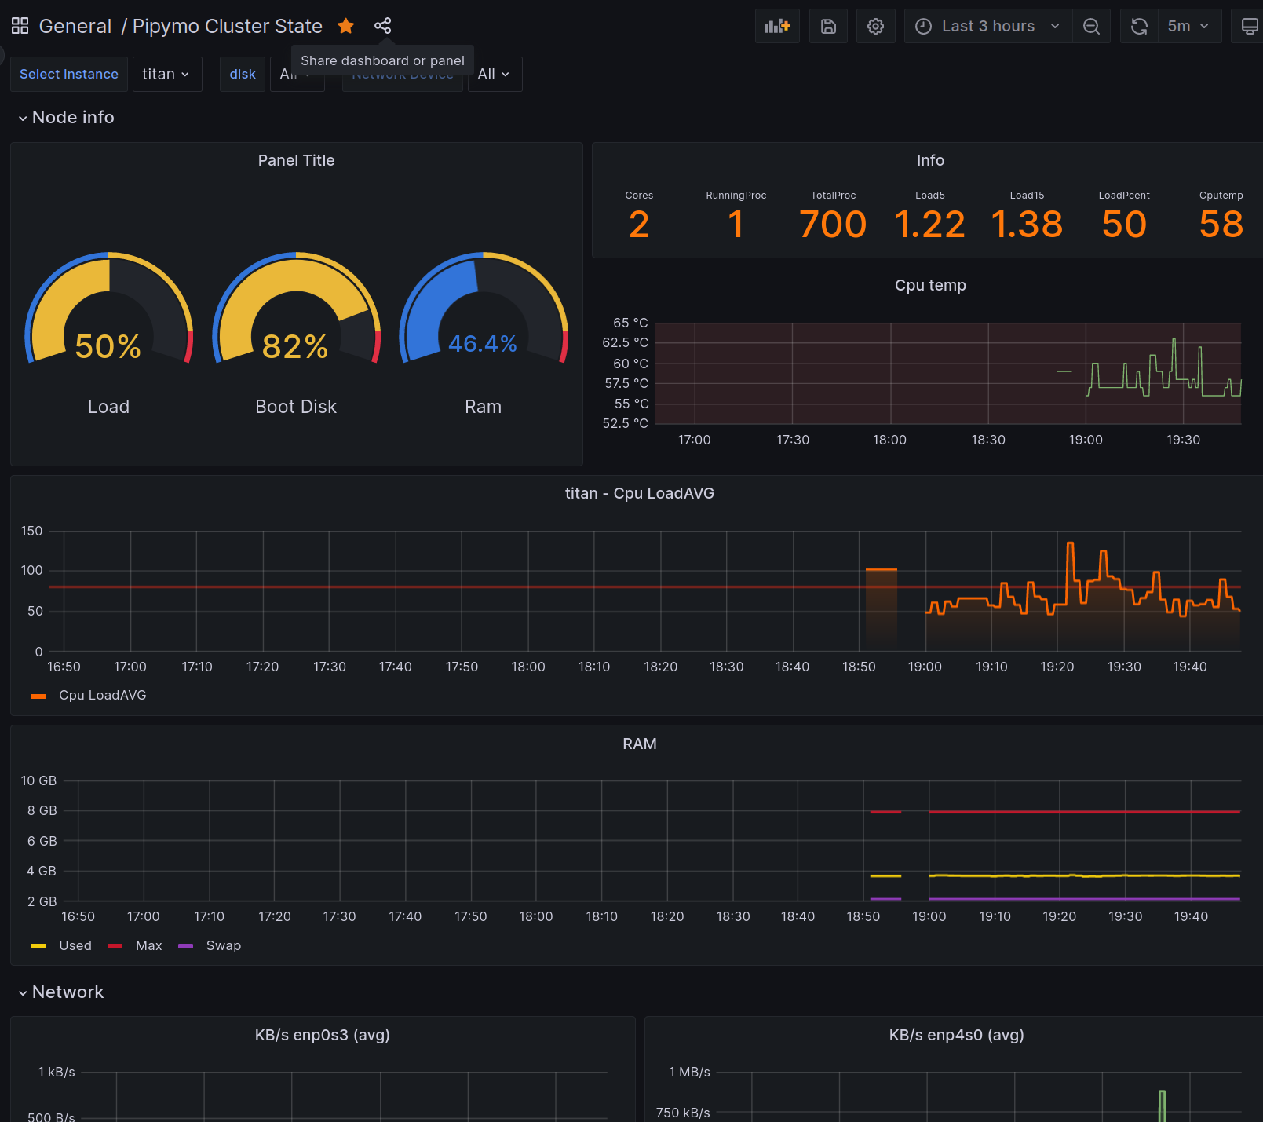
Task: Click the Add panel icon
Action: coord(777,26)
